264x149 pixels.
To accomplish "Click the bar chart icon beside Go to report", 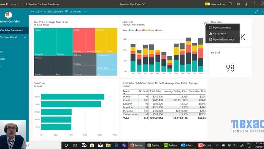I will point(210,34).
